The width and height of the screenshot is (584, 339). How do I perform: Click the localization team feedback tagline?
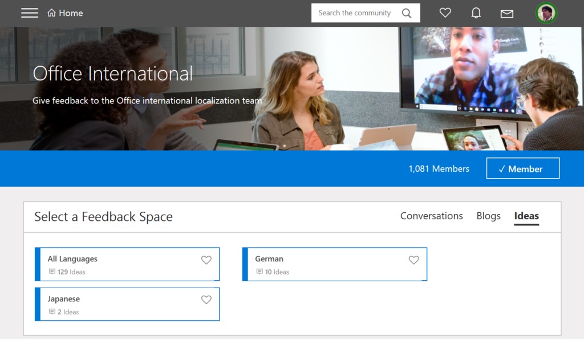click(x=147, y=100)
